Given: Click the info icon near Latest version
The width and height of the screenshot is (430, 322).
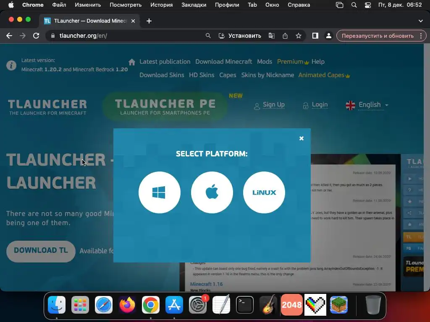Looking at the screenshot, I should pyautogui.click(x=11, y=65).
